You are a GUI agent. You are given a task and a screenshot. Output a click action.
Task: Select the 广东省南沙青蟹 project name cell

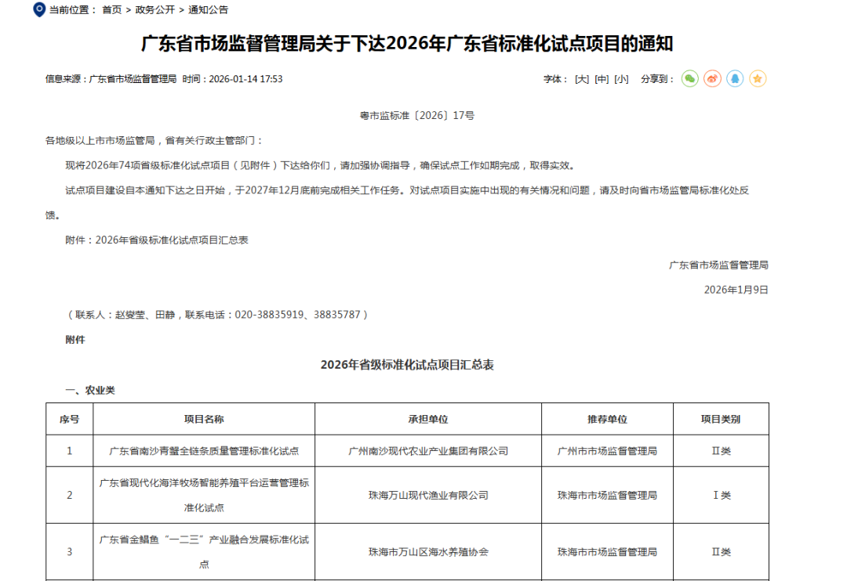pos(204,451)
